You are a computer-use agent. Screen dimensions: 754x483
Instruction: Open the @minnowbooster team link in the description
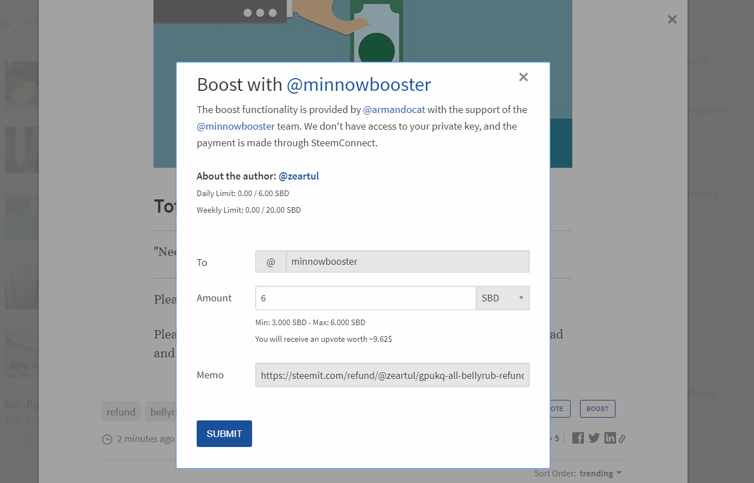click(x=235, y=126)
